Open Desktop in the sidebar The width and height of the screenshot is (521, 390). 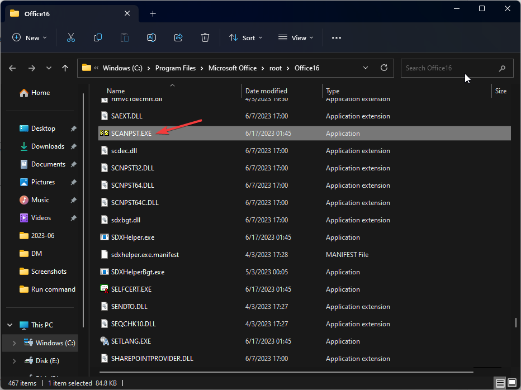click(43, 129)
